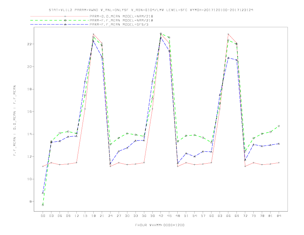Image resolution: width=304 pixels, height=235 pixels.
Task: Click green circle data point at hour 54
Action: pos(195,135)
